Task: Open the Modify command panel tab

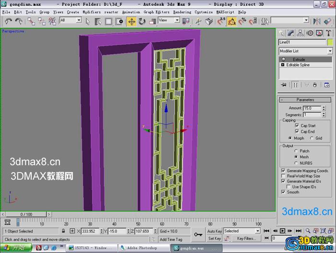Action: (x=291, y=33)
